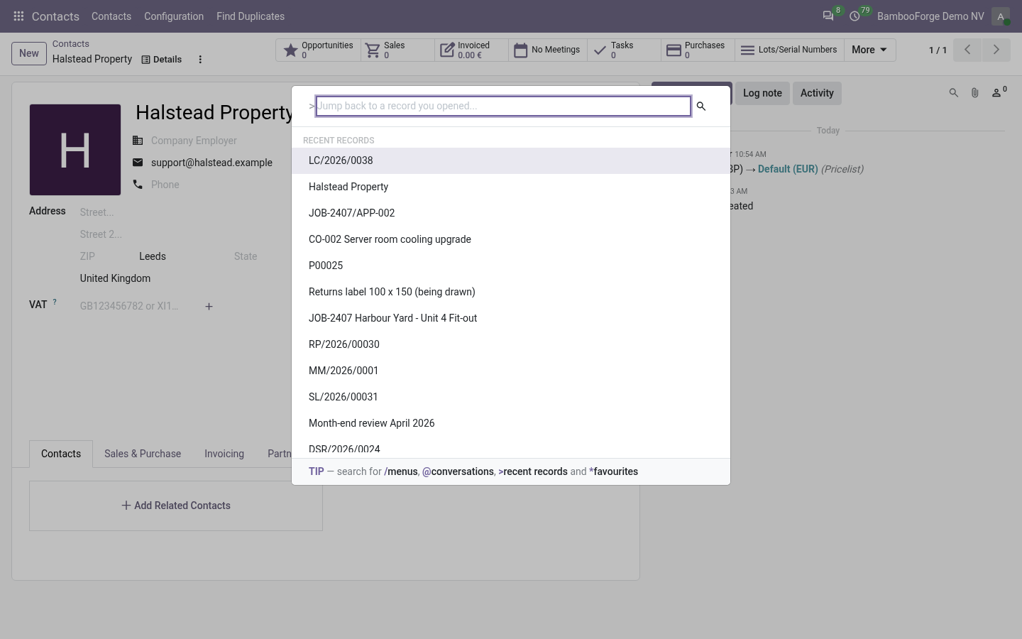Open the Details button

pyautogui.click(x=162, y=60)
